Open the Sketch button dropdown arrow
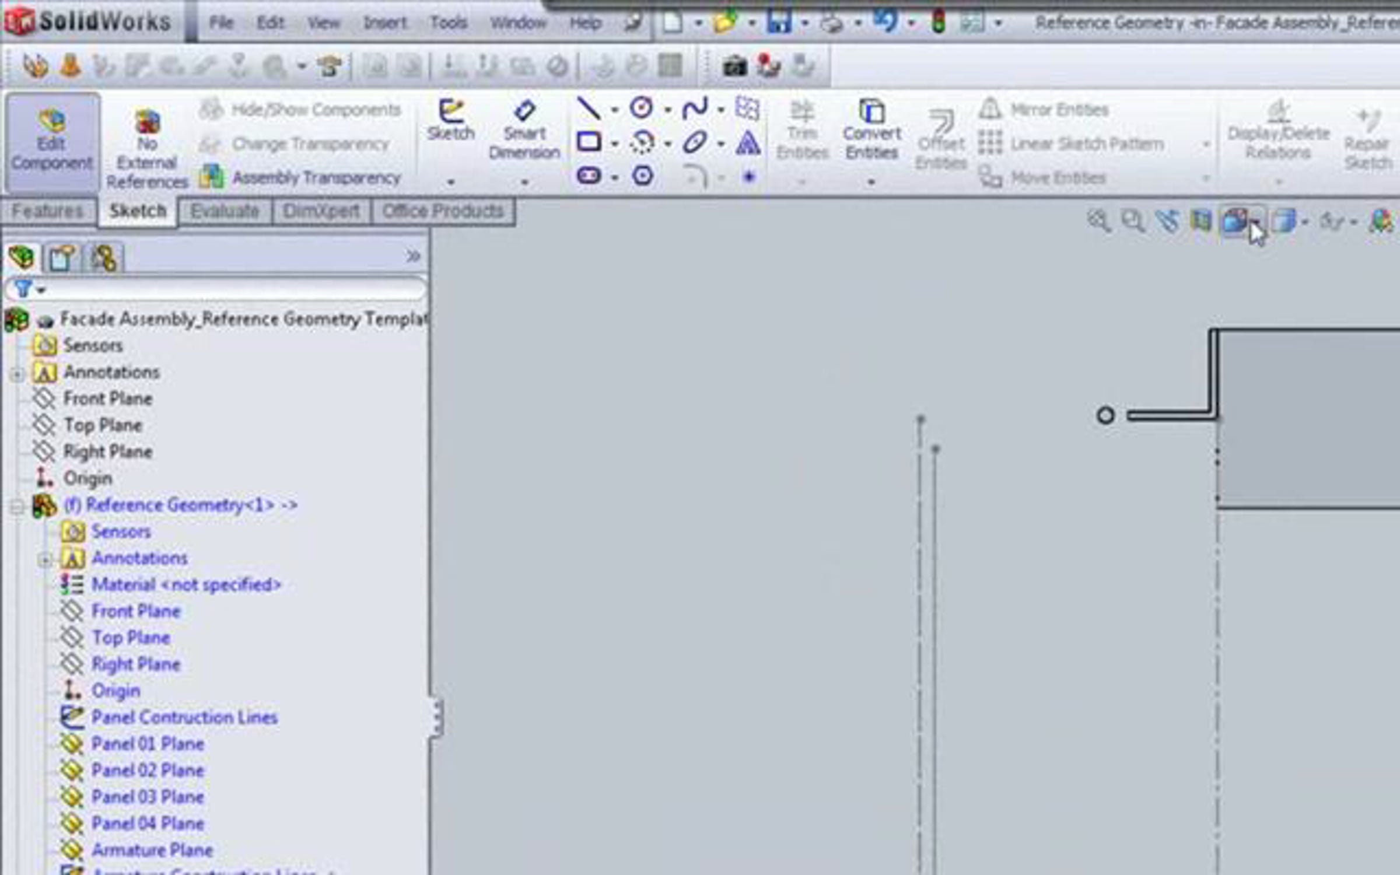The image size is (1400, 875). coord(450,182)
